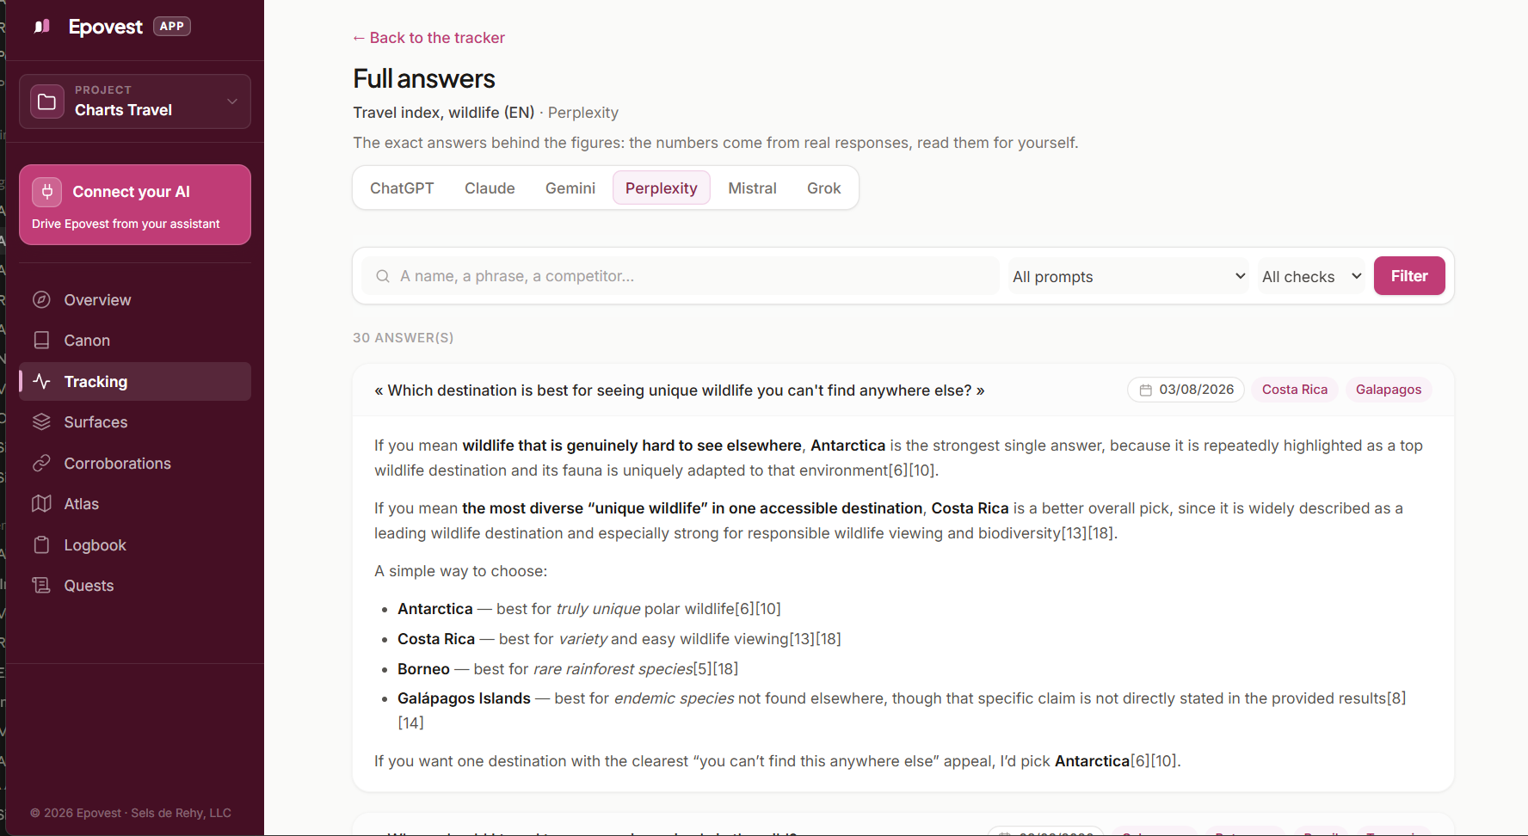Switch to the Grok tab
The height and width of the screenshot is (836, 1528).
[x=823, y=187]
